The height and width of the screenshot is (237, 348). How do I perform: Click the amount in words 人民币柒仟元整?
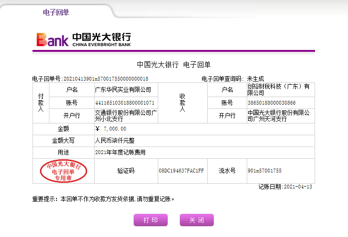(x=115, y=140)
